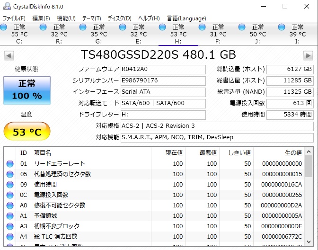Select the C: drive tab at 55 °C
The image size is (318, 250).
pos(19,34)
